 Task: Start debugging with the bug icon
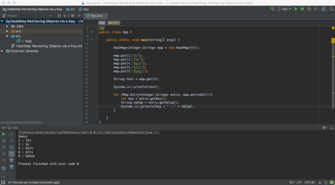point(302,9)
